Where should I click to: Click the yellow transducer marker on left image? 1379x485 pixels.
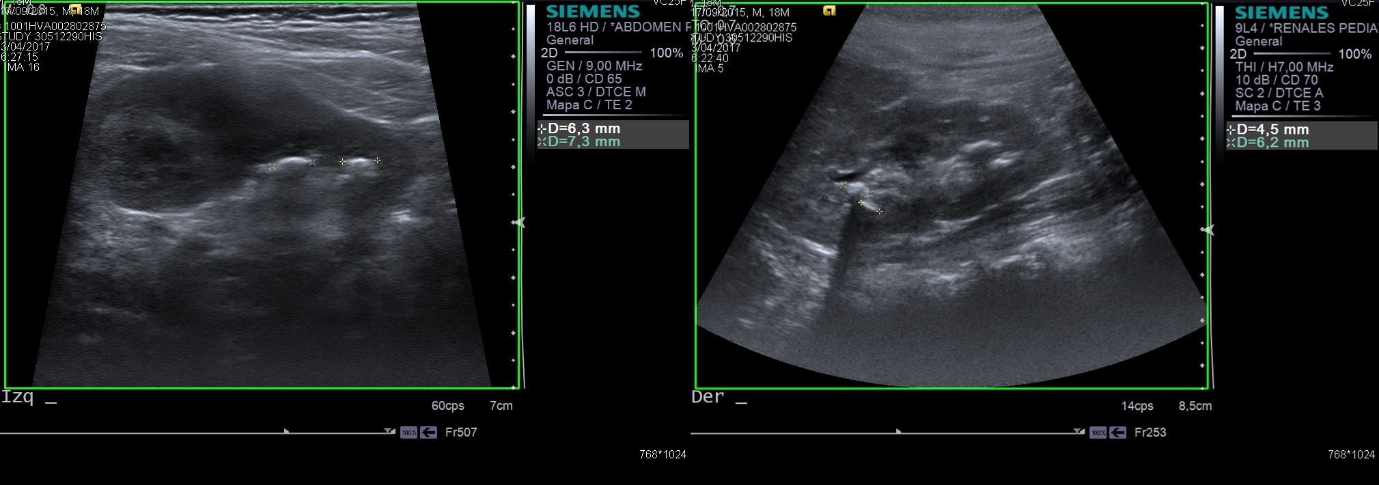(x=76, y=10)
